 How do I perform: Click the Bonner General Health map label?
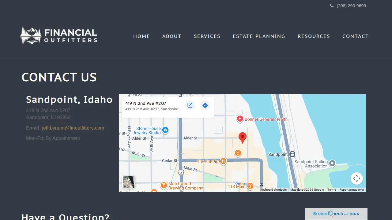[x=266, y=119]
